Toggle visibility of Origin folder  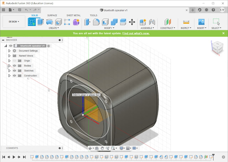(x=14, y=61)
